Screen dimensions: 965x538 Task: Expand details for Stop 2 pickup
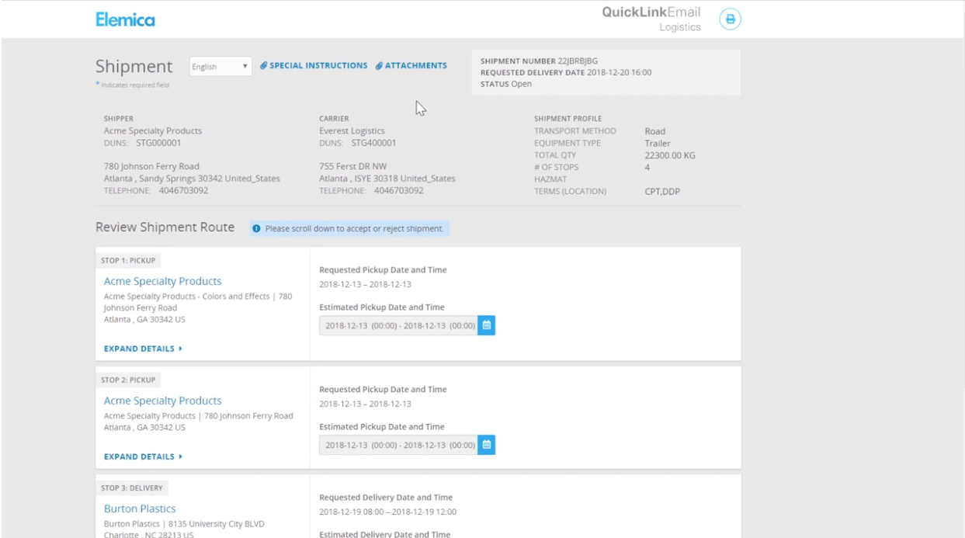coord(143,456)
